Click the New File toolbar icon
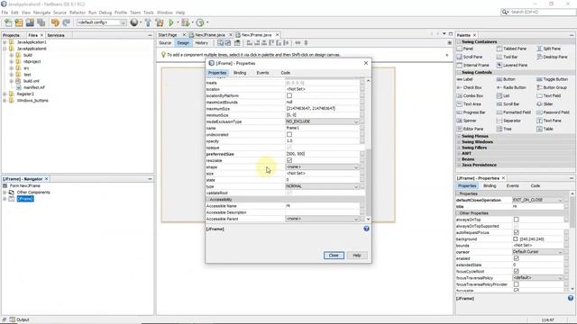 (8, 22)
